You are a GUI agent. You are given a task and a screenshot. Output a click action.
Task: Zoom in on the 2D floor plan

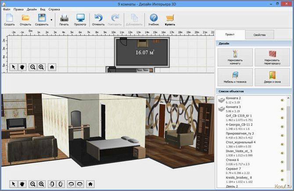pos(41,67)
